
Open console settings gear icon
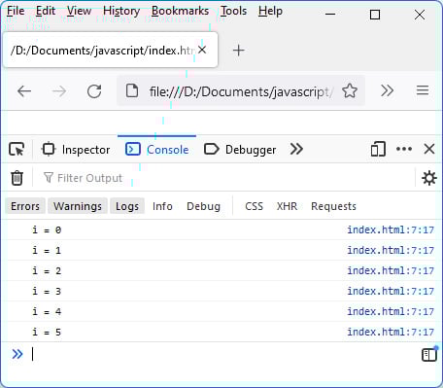tap(429, 178)
